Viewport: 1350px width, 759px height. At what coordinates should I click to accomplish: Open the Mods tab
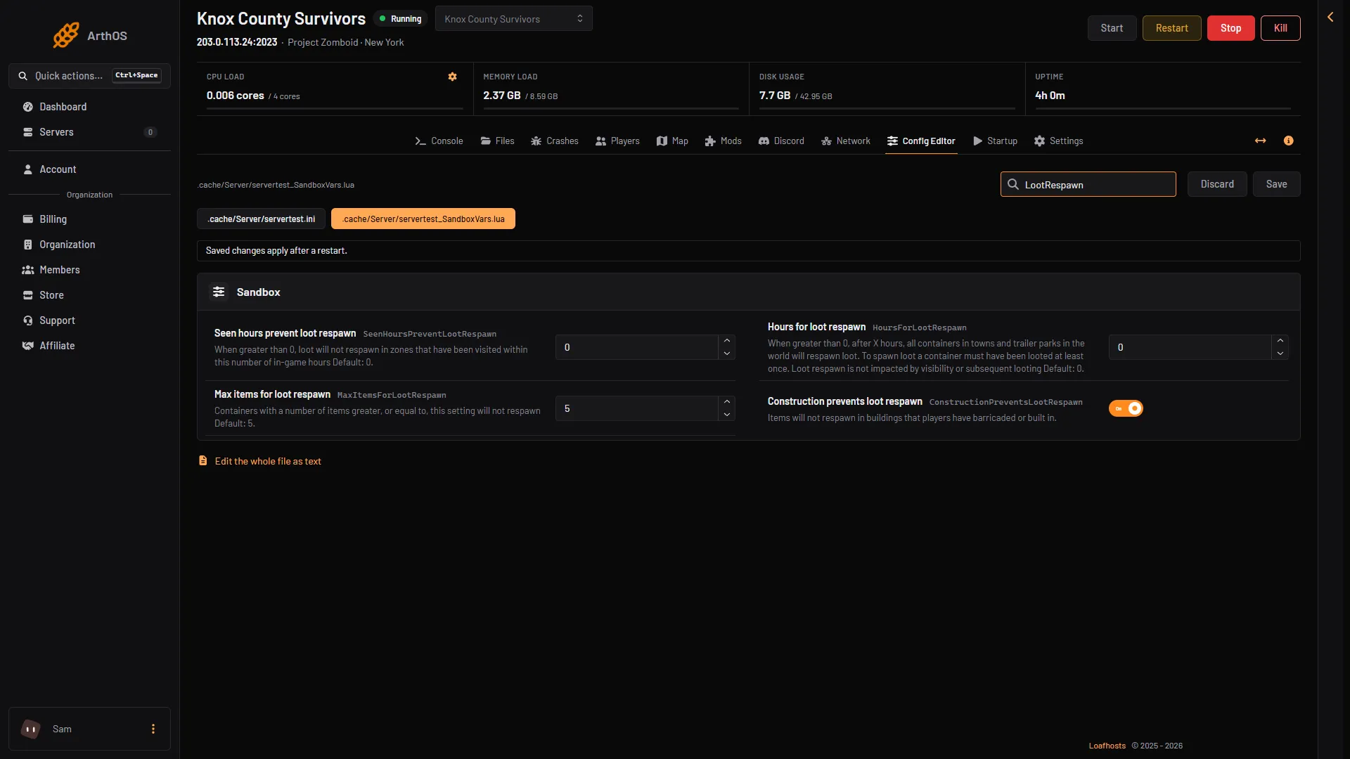coord(724,141)
